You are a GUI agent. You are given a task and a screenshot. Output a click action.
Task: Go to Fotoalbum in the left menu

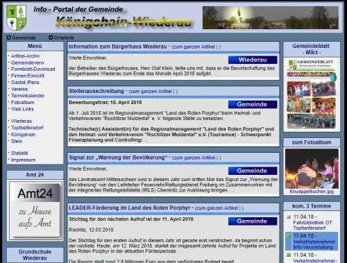(23, 103)
